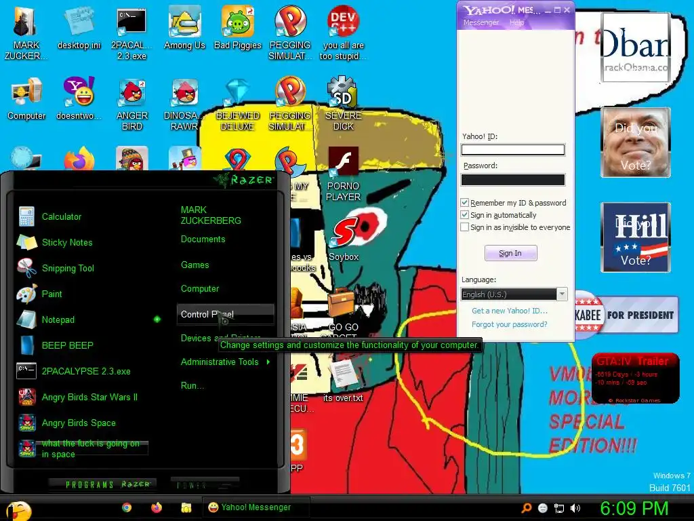Click Chrome icon in the taskbar

tap(127, 507)
